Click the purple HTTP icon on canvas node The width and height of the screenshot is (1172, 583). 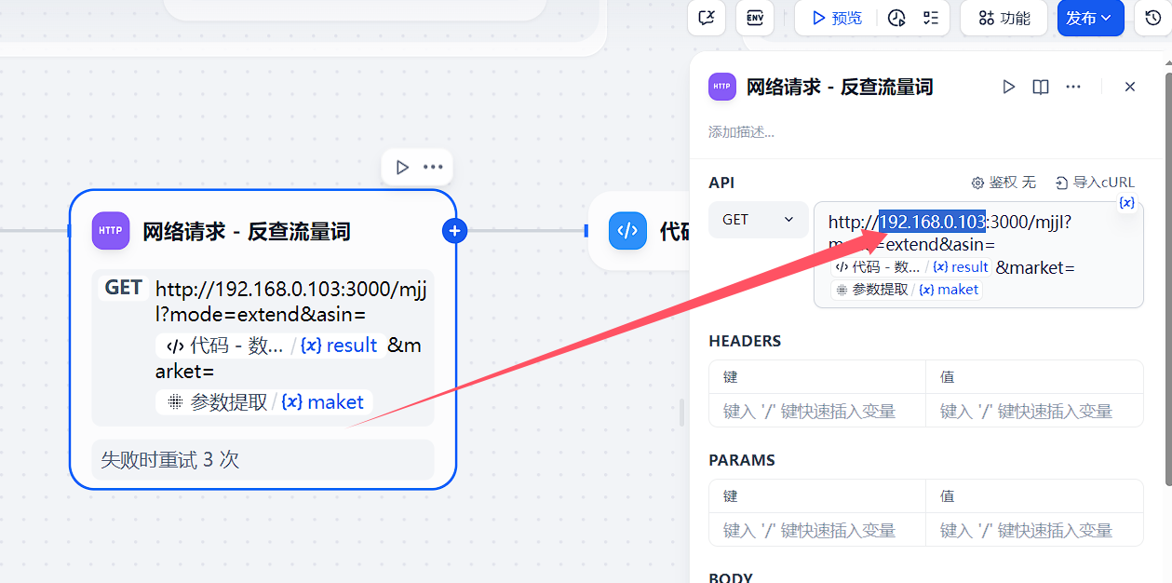pyautogui.click(x=111, y=231)
